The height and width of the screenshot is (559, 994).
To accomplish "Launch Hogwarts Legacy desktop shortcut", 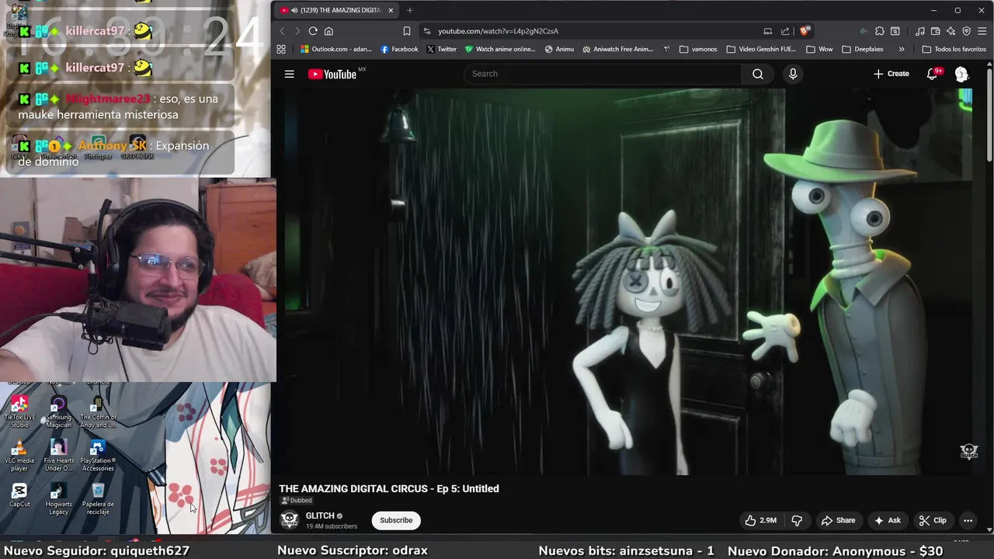I will [x=58, y=499].
